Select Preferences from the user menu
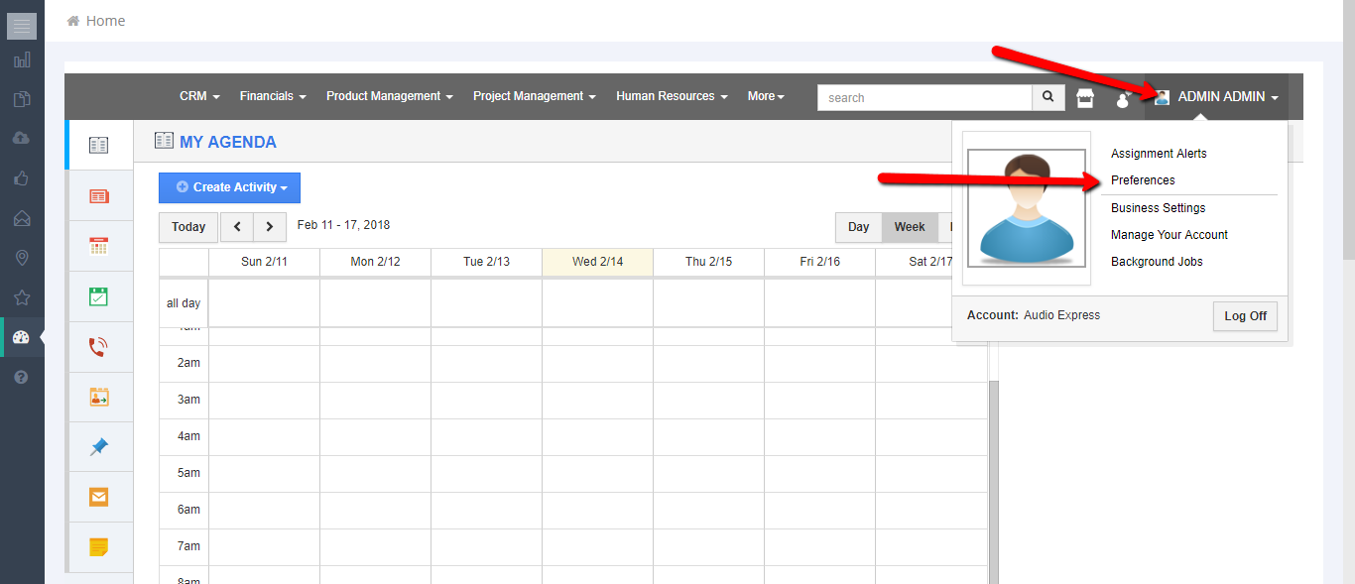This screenshot has height=584, width=1355. pos(1143,180)
